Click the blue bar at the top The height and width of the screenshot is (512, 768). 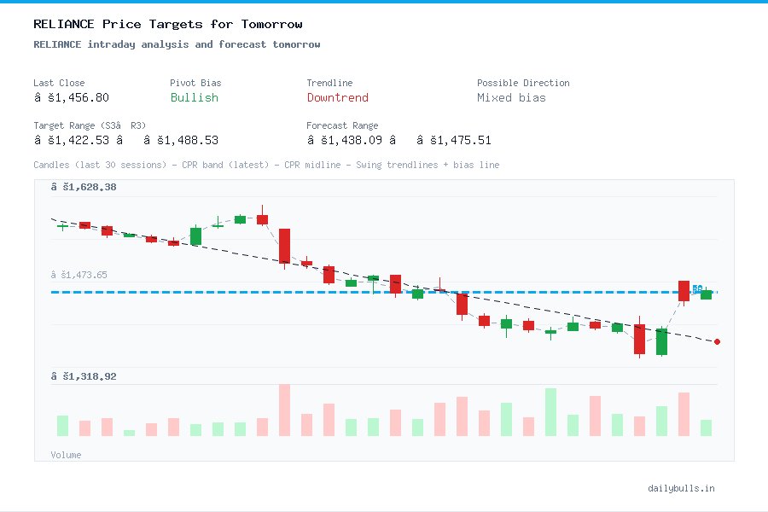384,3
